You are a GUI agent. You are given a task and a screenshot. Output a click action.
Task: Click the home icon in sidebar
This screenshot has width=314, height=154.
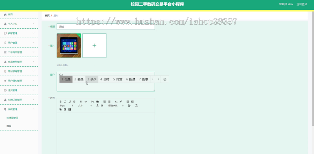[x=5, y=14]
